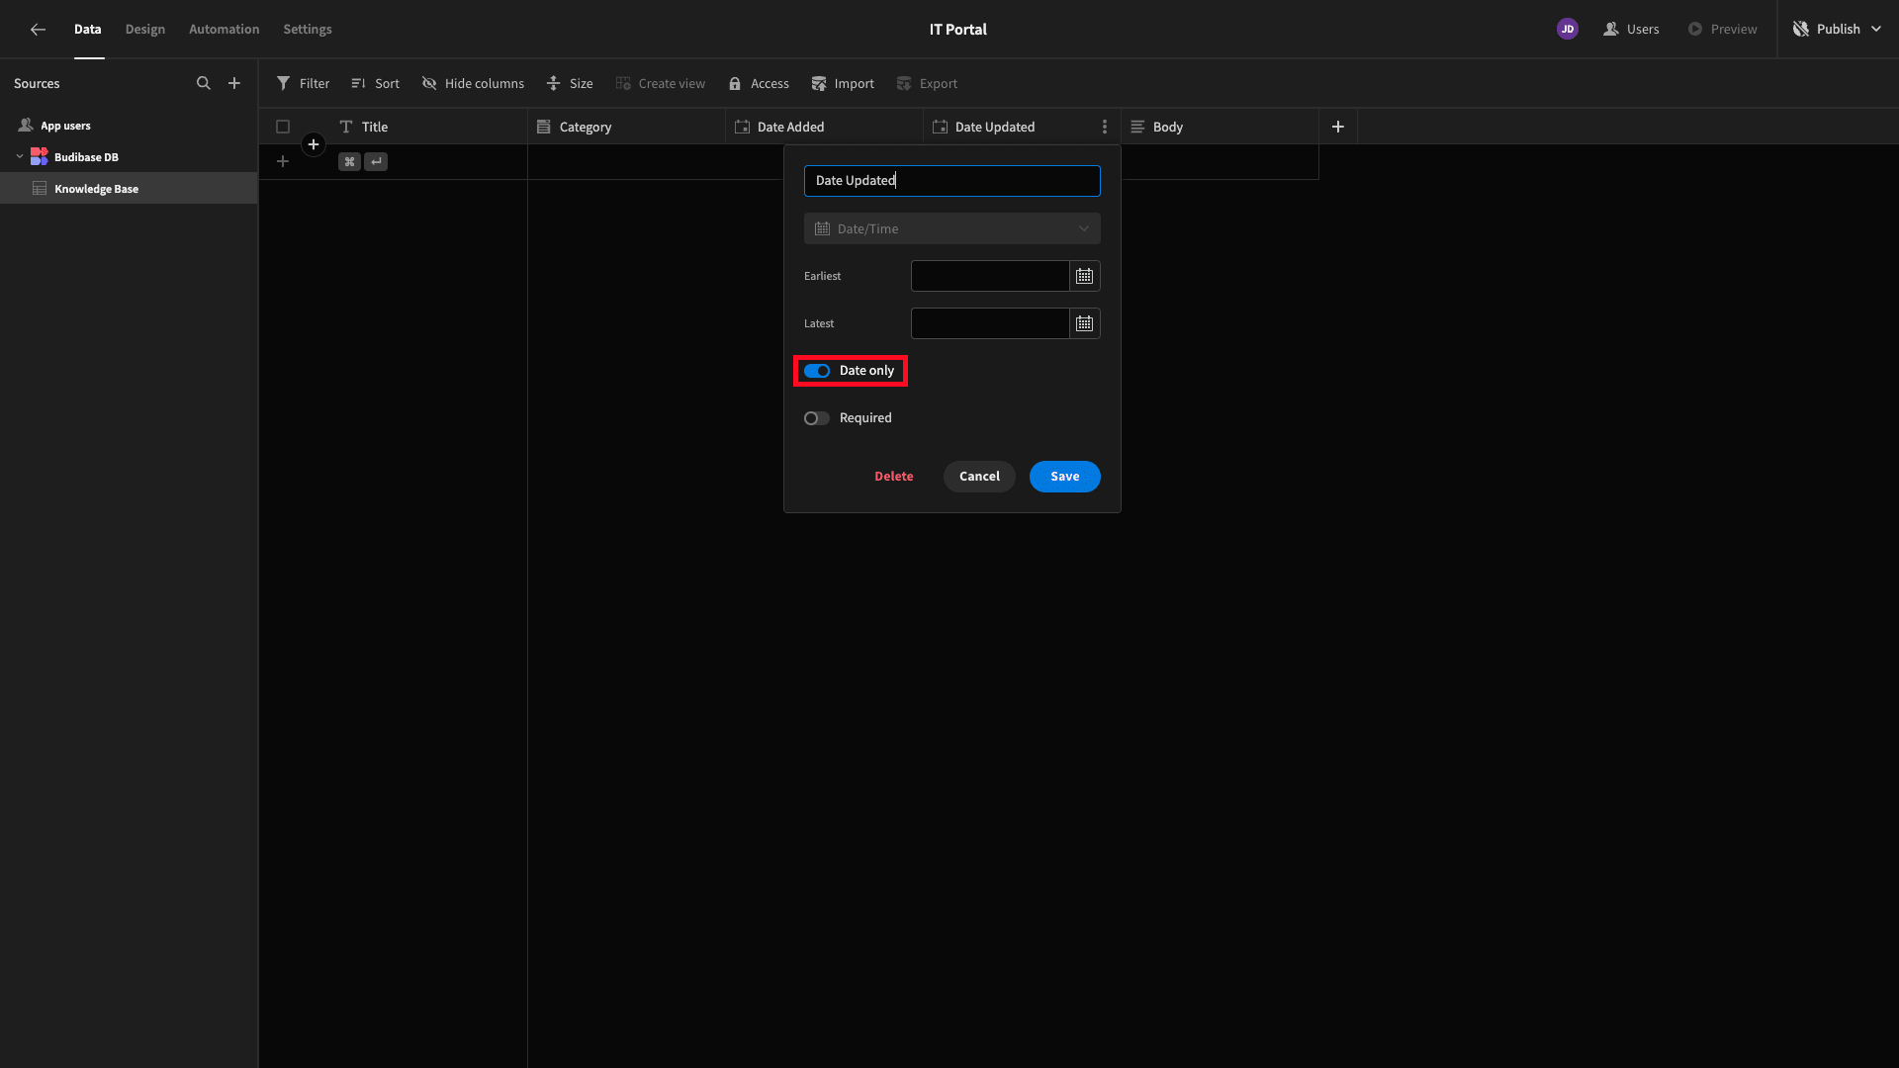Open the Sort options
Screen dimensions: 1899x1068
pos(375,83)
